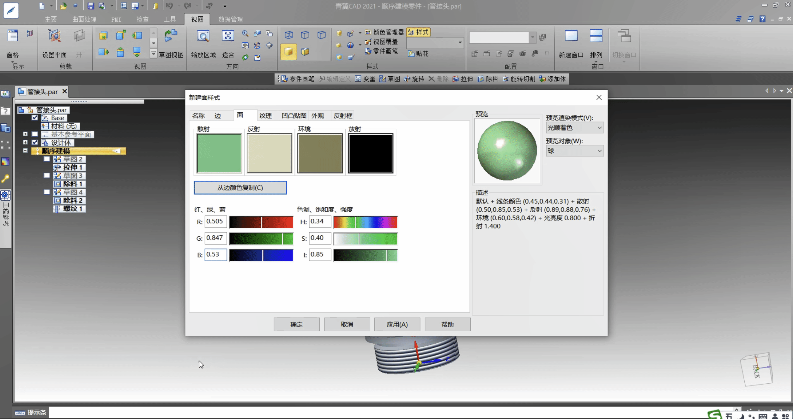Click 变量 variables in quick toolbar

[365, 79]
